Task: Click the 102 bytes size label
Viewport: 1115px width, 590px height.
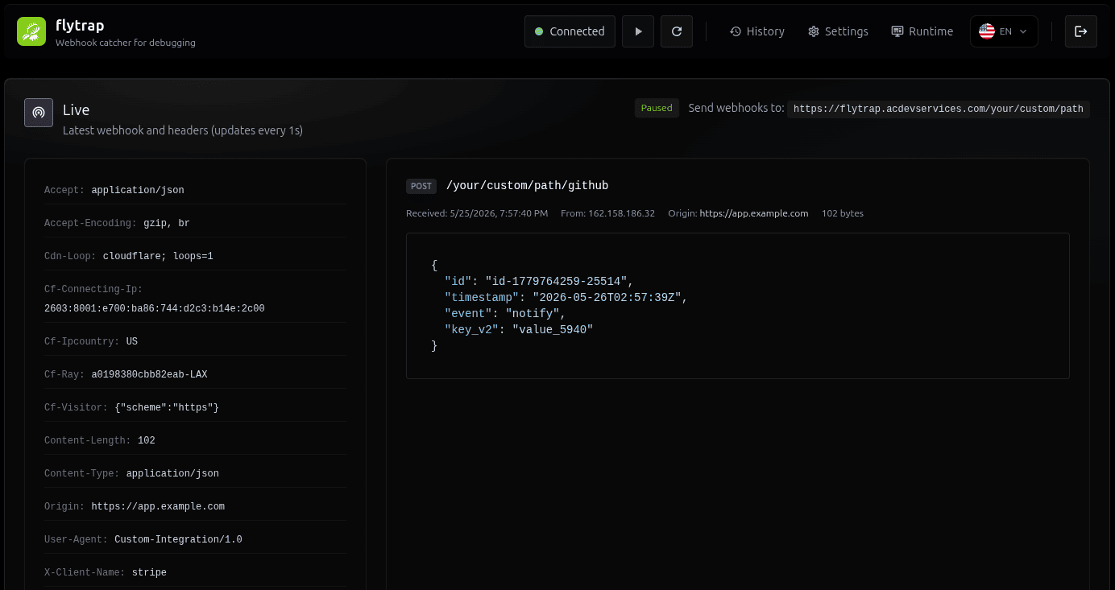Action: (843, 213)
